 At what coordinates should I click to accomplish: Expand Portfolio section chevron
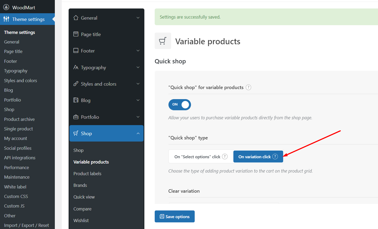tap(138, 117)
